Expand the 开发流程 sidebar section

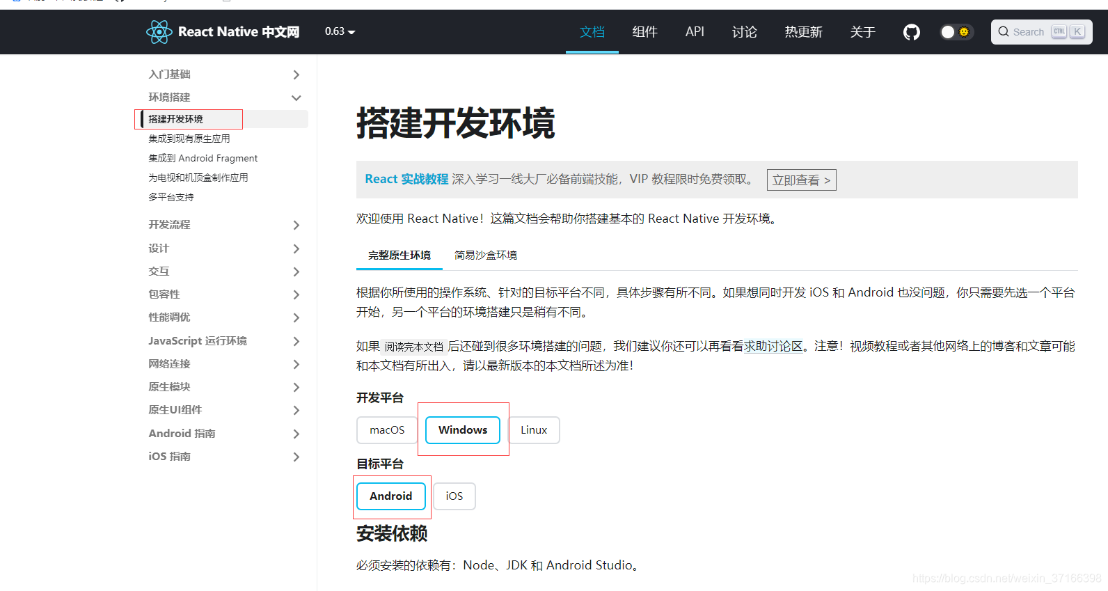(224, 225)
